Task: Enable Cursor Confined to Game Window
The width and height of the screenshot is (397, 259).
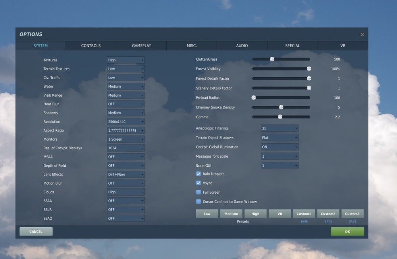Action: [198, 202]
